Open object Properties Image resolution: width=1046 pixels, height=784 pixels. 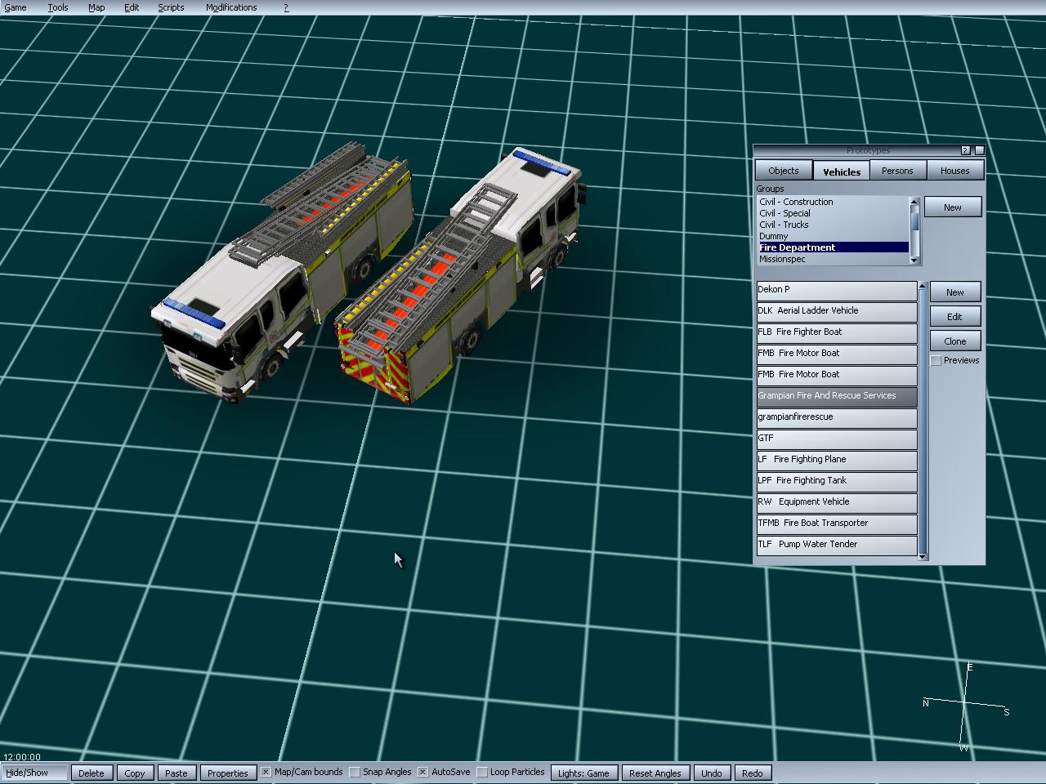pos(227,773)
